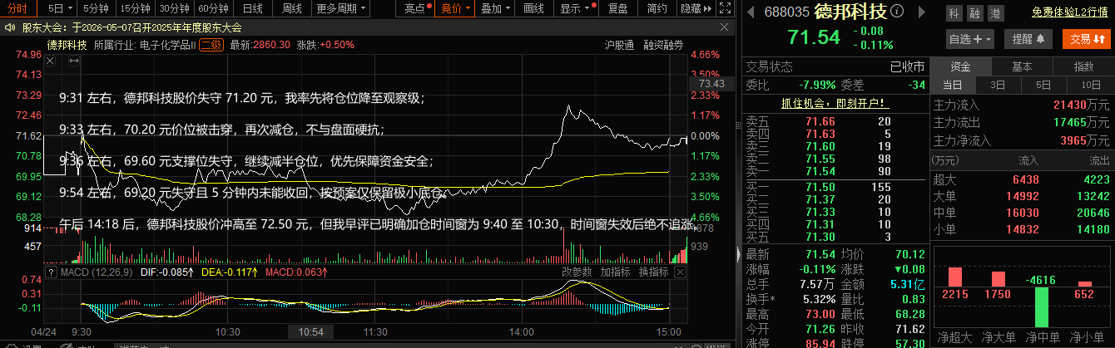Set alert with 提醒 bell button
This screenshot has width=1115, height=348.
1030,38
